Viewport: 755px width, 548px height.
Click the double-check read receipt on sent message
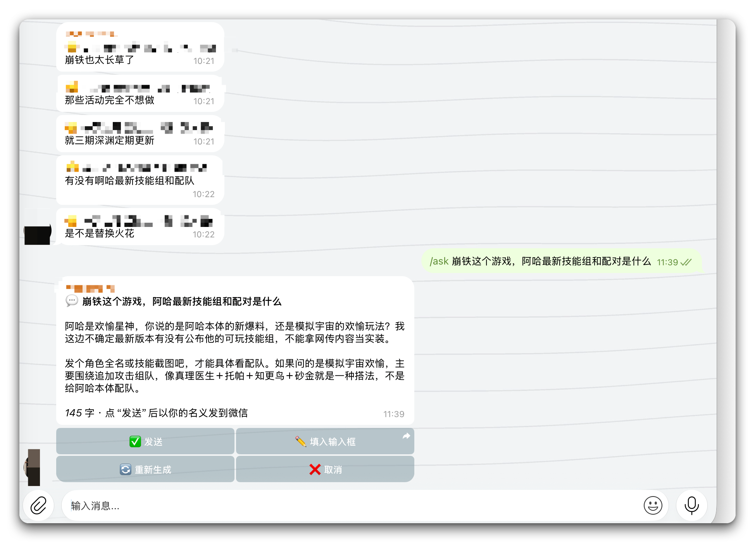686,262
